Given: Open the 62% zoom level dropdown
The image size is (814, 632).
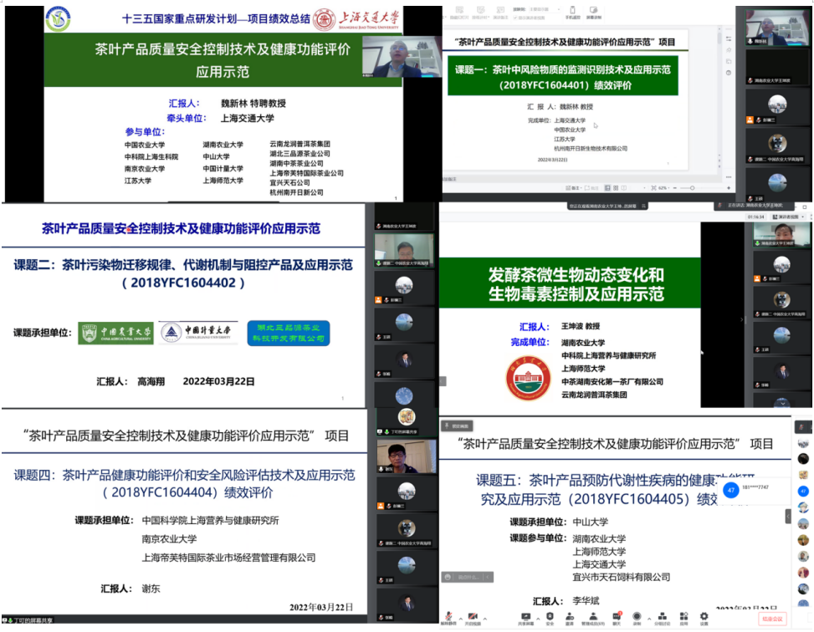Looking at the screenshot, I should (663, 188).
